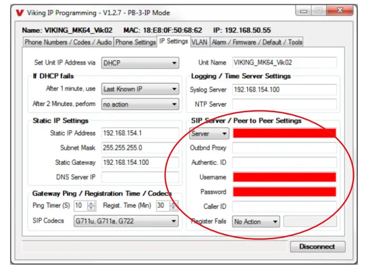Image resolution: width=366 pixels, height=269 pixels.
Task: Click the Authentic. ID field
Action: (x=285, y=163)
